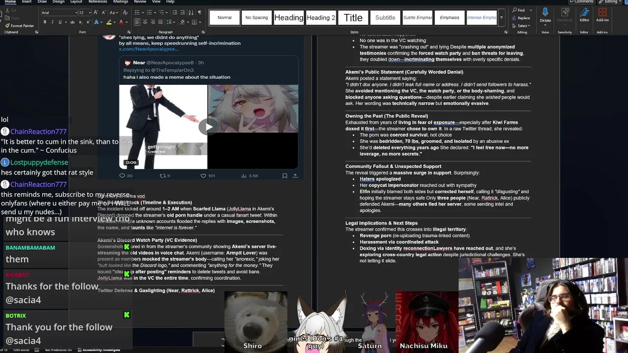
Task: Expand the underline style dropdown arrow
Action: coord(66,22)
